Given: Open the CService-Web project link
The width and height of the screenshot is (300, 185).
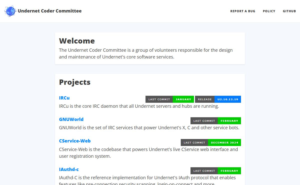Looking at the screenshot, I should tap(75, 141).
